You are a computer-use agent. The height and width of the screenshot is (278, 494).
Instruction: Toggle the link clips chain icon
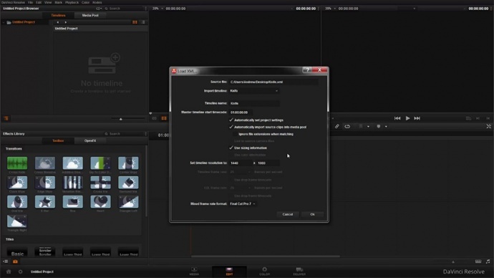tap(336, 126)
